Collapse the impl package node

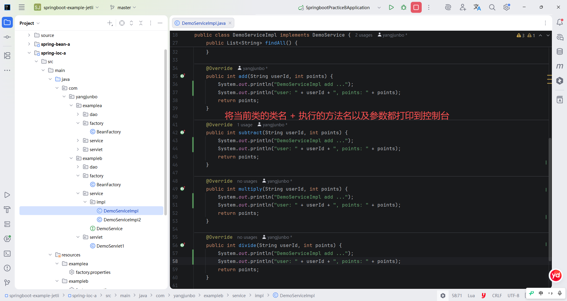point(85,202)
